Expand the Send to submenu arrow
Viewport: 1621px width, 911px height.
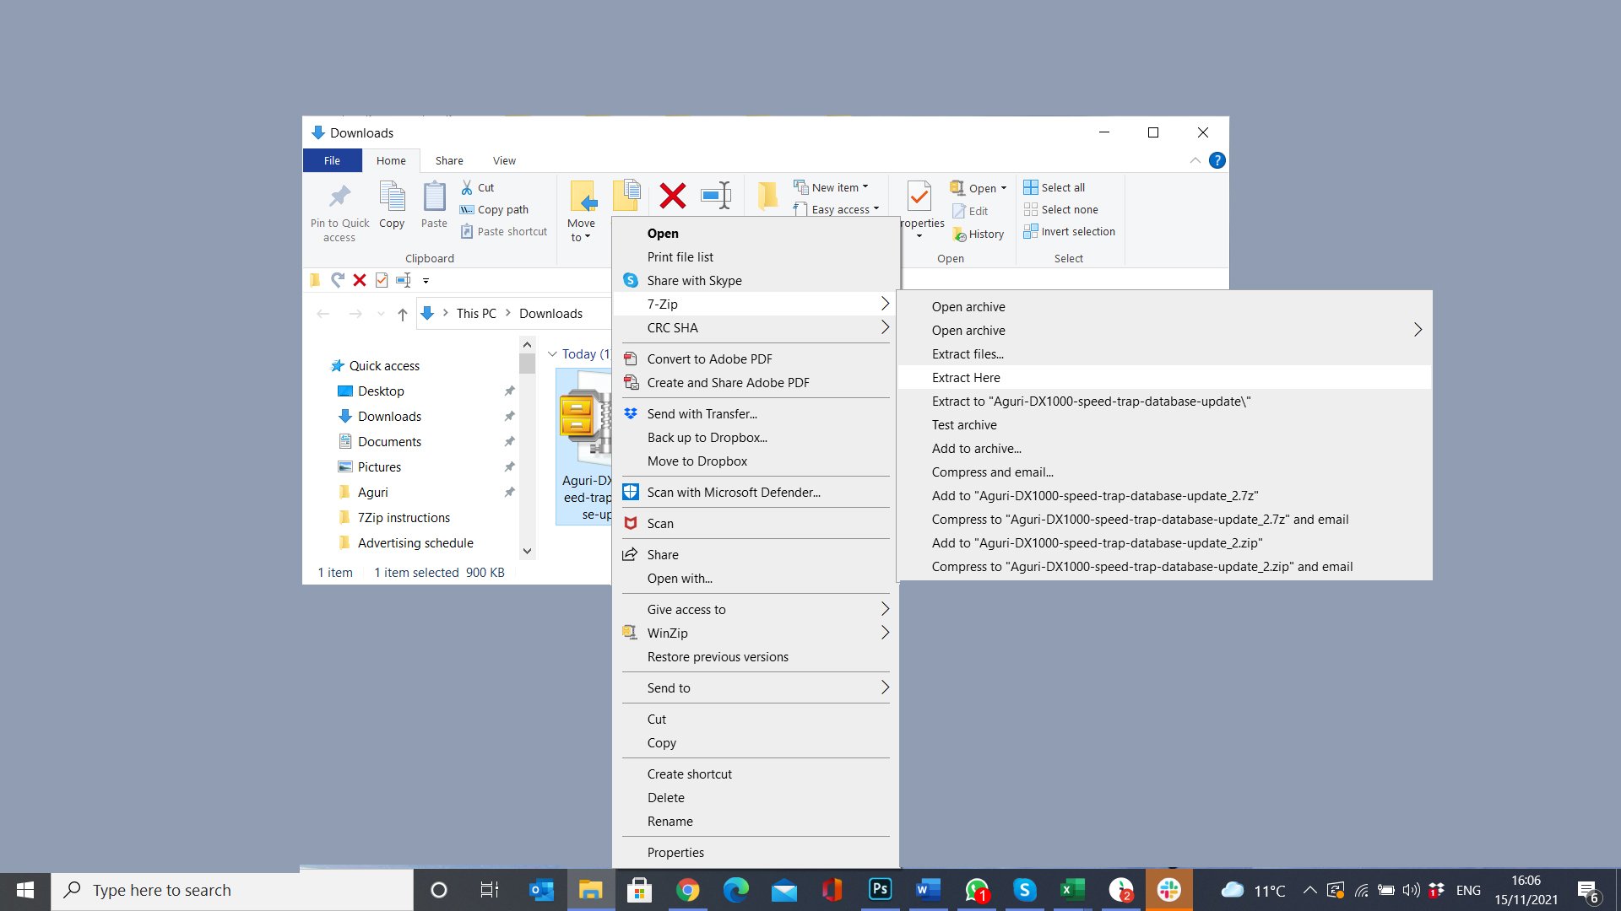click(x=884, y=687)
